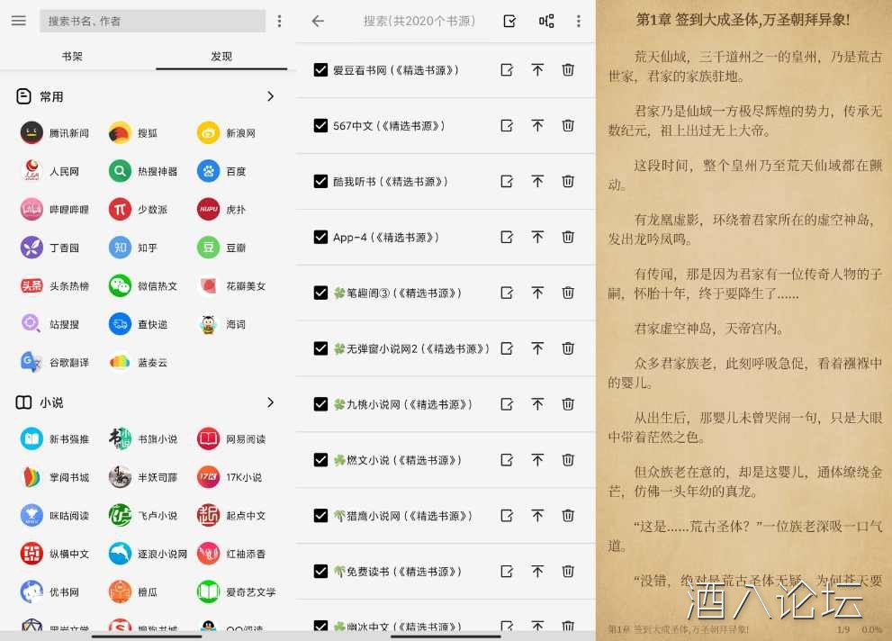Uncheck the 酷我听书 source checkbox
The width and height of the screenshot is (892, 641).
pos(320,182)
